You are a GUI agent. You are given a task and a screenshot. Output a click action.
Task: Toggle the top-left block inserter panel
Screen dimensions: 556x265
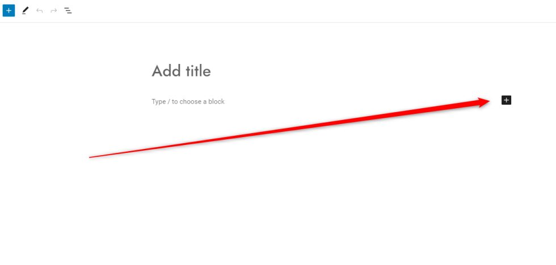tap(9, 11)
